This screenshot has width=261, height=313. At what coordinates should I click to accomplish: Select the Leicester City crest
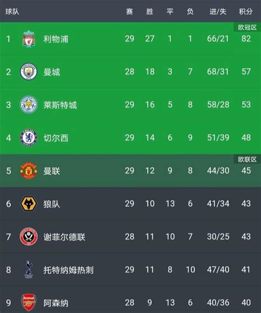[x=29, y=104]
